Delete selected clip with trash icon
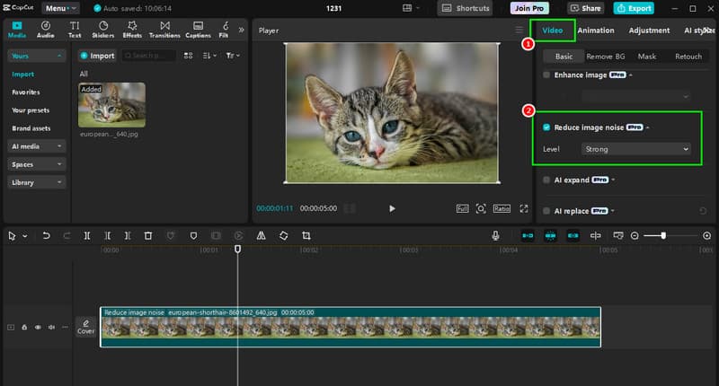 [x=148, y=236]
